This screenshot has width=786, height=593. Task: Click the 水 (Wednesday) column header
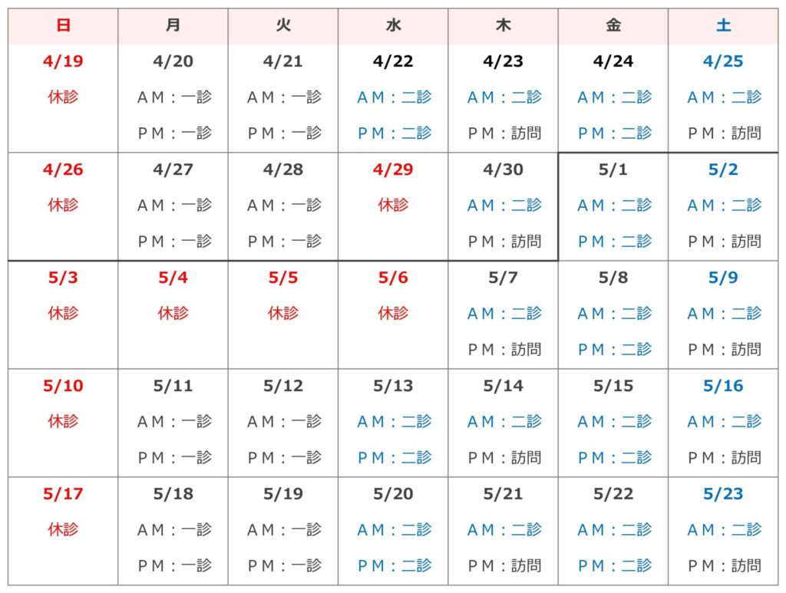pyautogui.click(x=393, y=26)
